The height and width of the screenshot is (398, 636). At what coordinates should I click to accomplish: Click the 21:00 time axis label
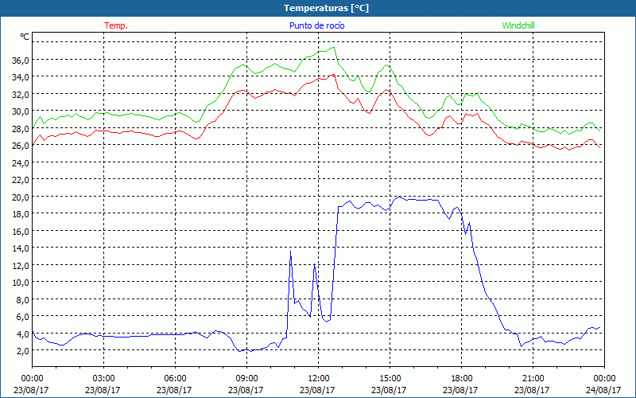(533, 379)
